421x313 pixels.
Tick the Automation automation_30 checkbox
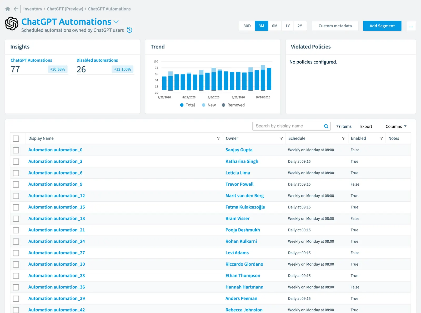point(16,264)
